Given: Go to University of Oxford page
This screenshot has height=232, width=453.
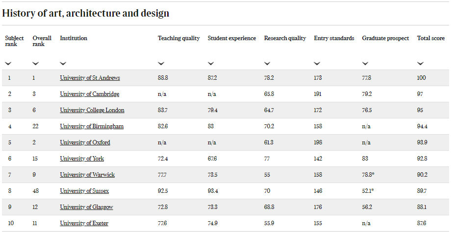Looking at the screenshot, I should tap(85, 142).
